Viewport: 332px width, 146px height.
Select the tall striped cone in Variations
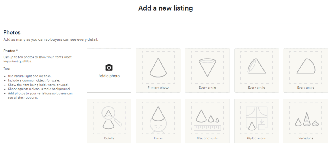point(306,119)
